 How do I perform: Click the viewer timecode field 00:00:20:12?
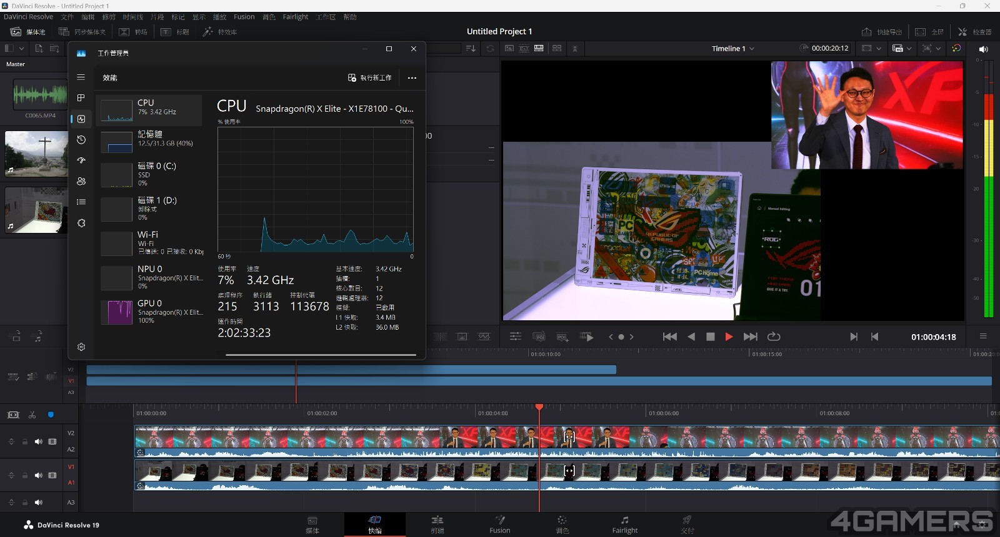pos(829,48)
